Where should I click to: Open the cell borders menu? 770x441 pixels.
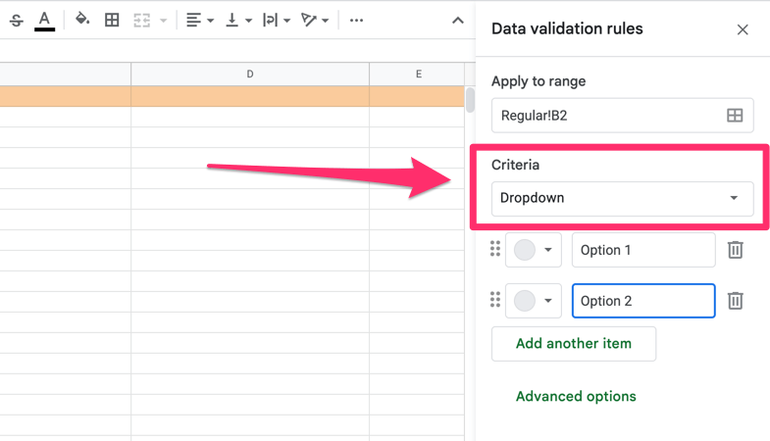[112, 21]
